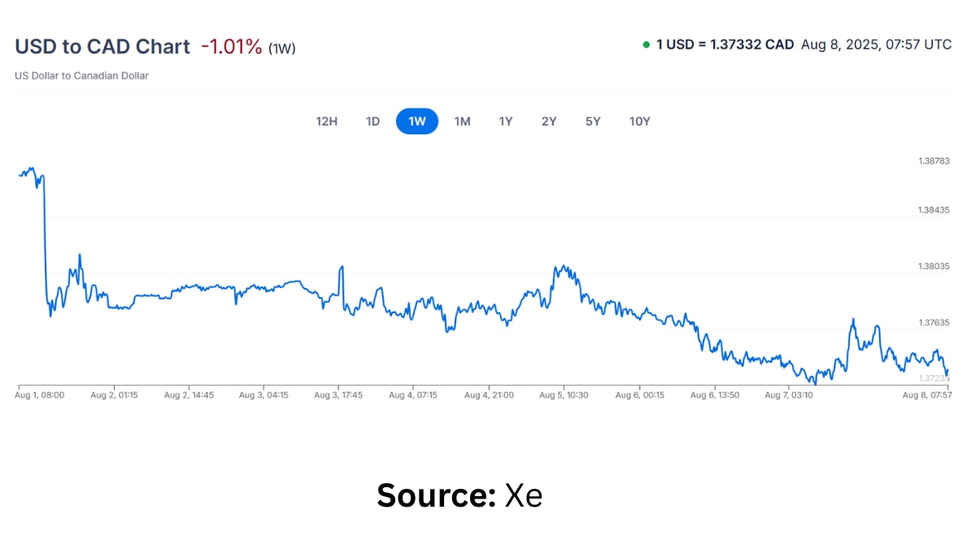Show the 5Y chart range

click(593, 121)
